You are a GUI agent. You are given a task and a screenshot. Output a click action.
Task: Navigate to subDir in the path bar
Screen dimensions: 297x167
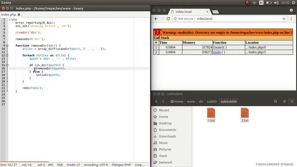(212, 102)
